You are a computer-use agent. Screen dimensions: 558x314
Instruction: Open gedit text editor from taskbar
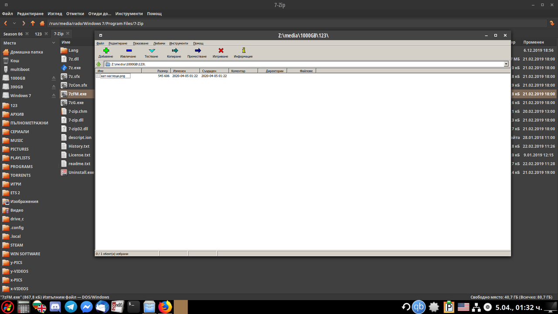pos(118,307)
